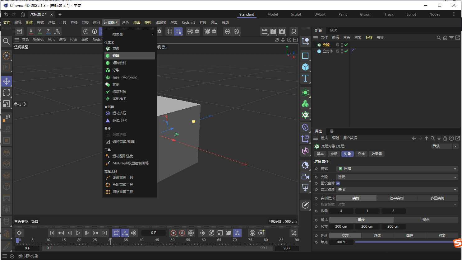
Task: Toggle Z axis lock icon
Action: point(48,31)
